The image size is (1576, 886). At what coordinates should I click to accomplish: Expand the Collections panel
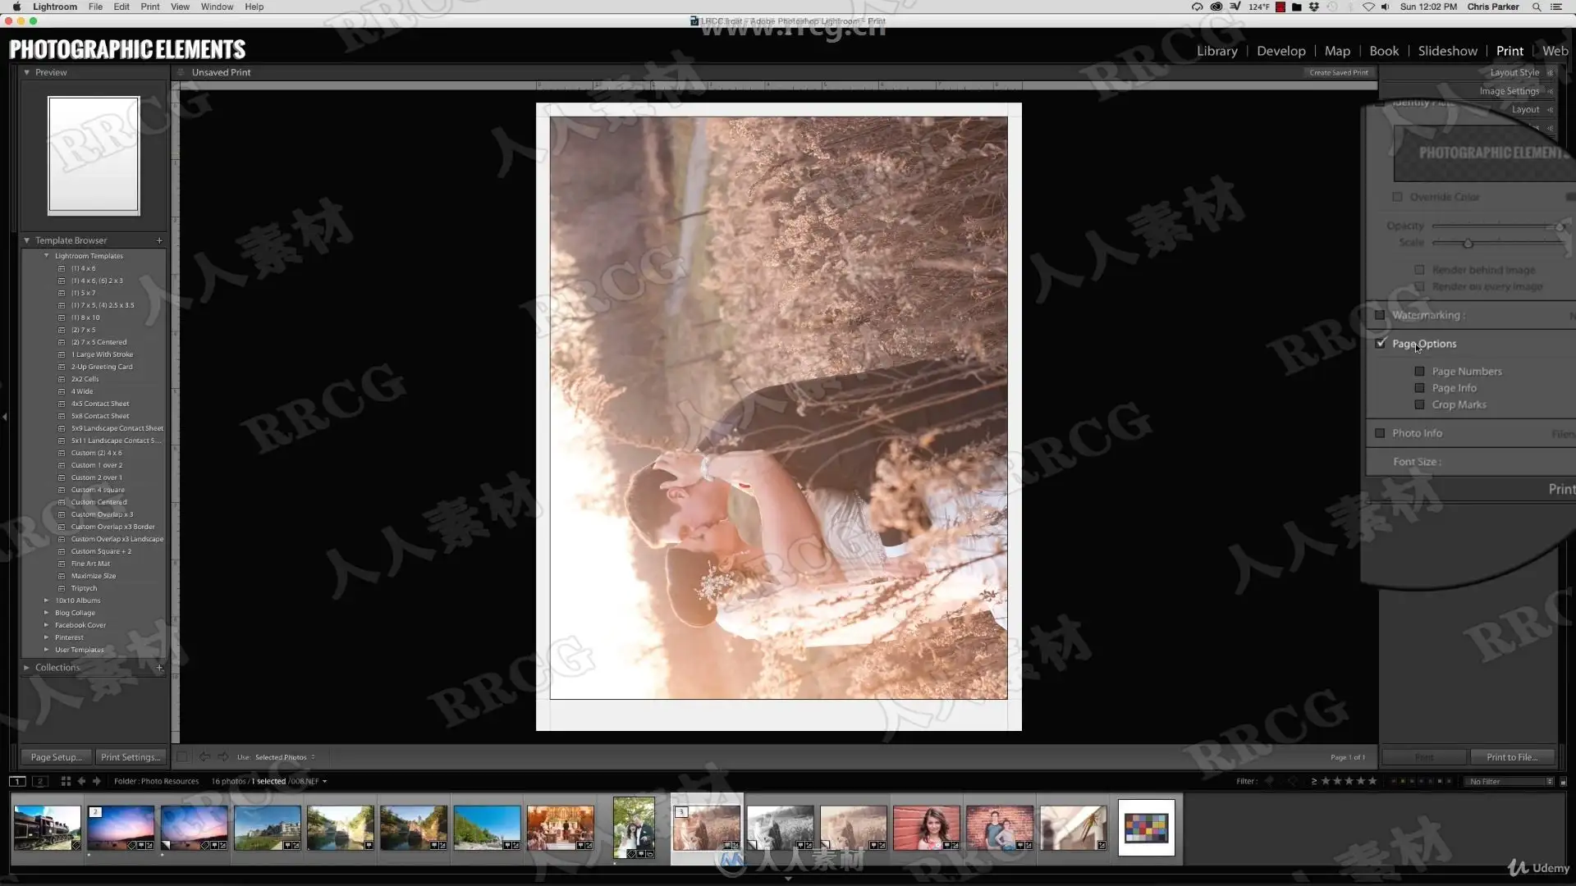27,668
